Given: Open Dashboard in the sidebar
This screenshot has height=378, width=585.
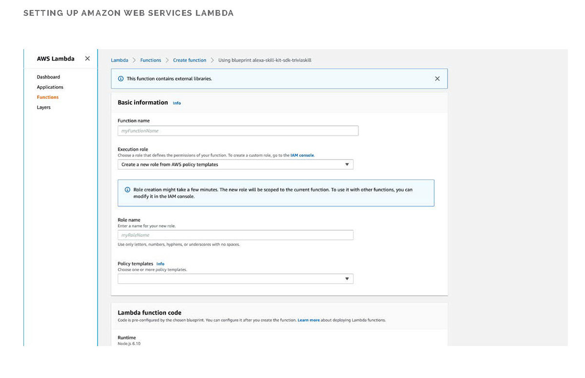Looking at the screenshot, I should 48,77.
